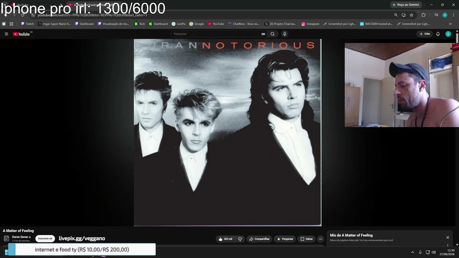Open the Chrome profile avatar
Screen dimensions: 459x258
(x=445, y=15)
